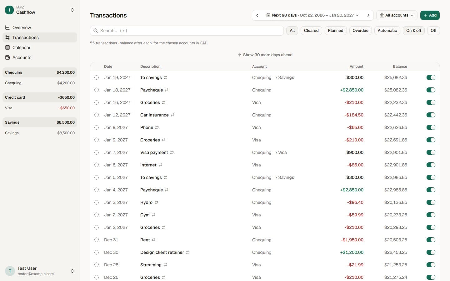Open the Visa account in sidebar
Screen dimensions: 450x281
[x=40, y=108]
